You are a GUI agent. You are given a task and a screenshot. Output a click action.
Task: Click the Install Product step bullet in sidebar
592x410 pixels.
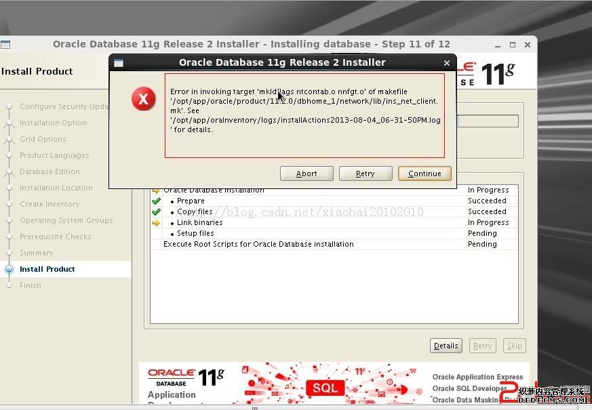[9, 269]
